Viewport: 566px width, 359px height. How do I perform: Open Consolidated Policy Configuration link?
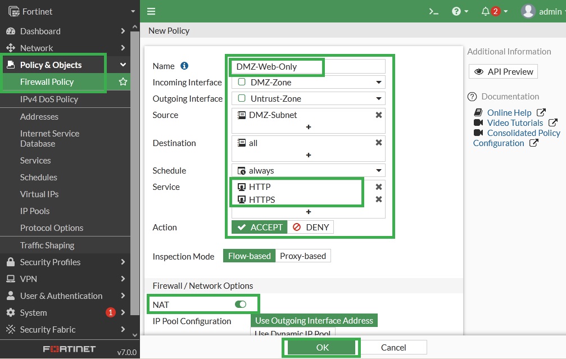(517, 138)
